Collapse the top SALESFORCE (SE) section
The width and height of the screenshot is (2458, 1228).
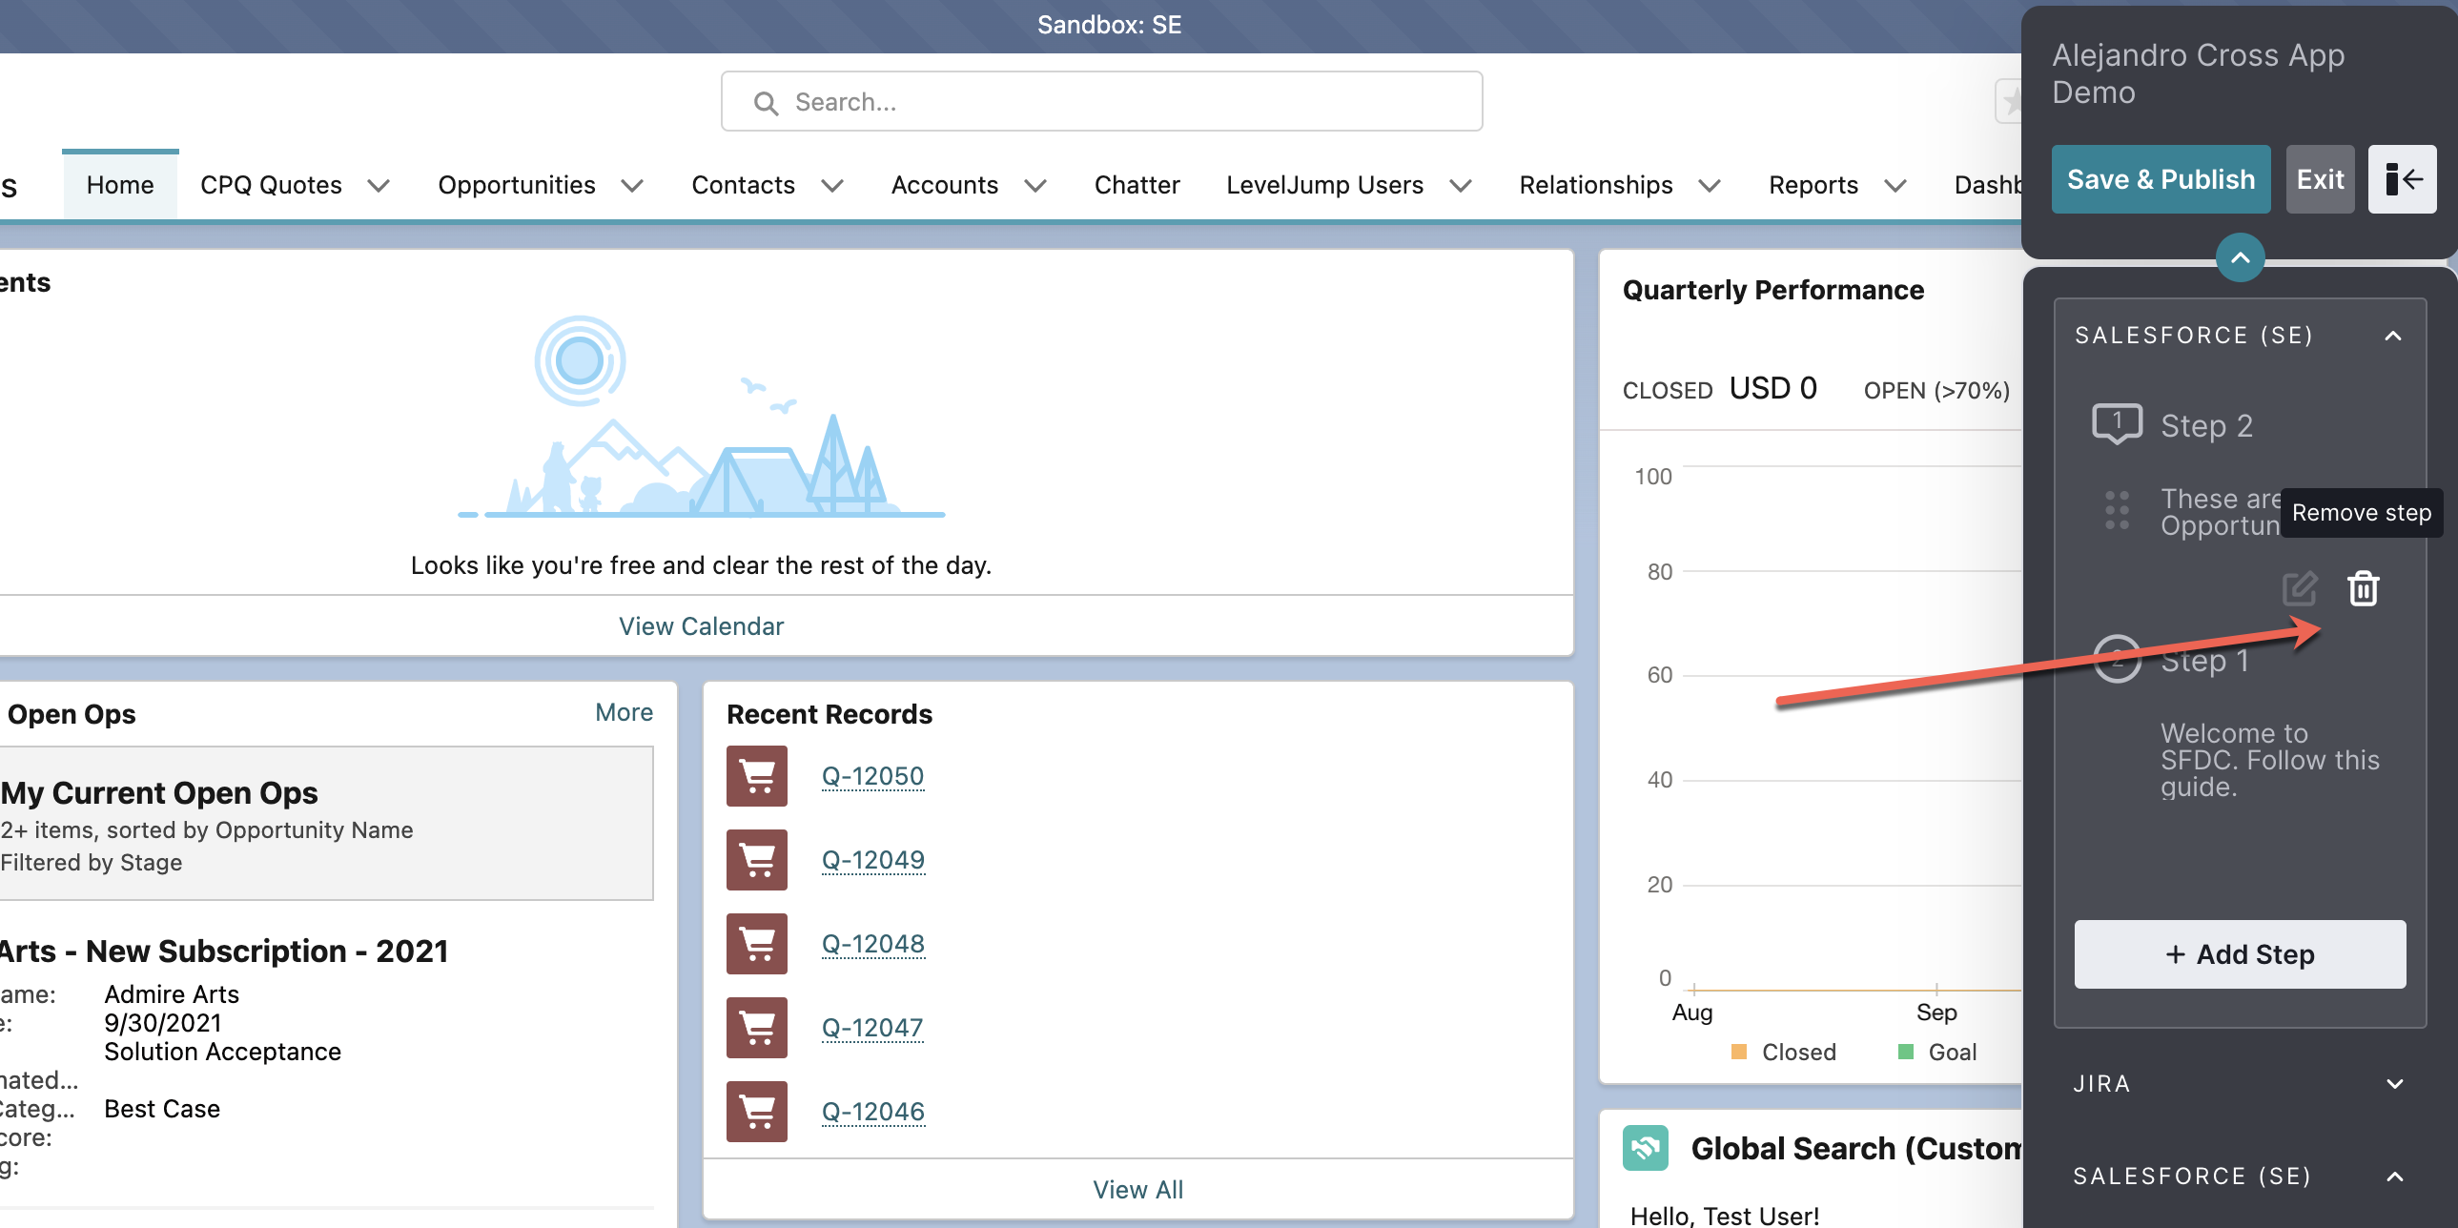click(x=2392, y=336)
